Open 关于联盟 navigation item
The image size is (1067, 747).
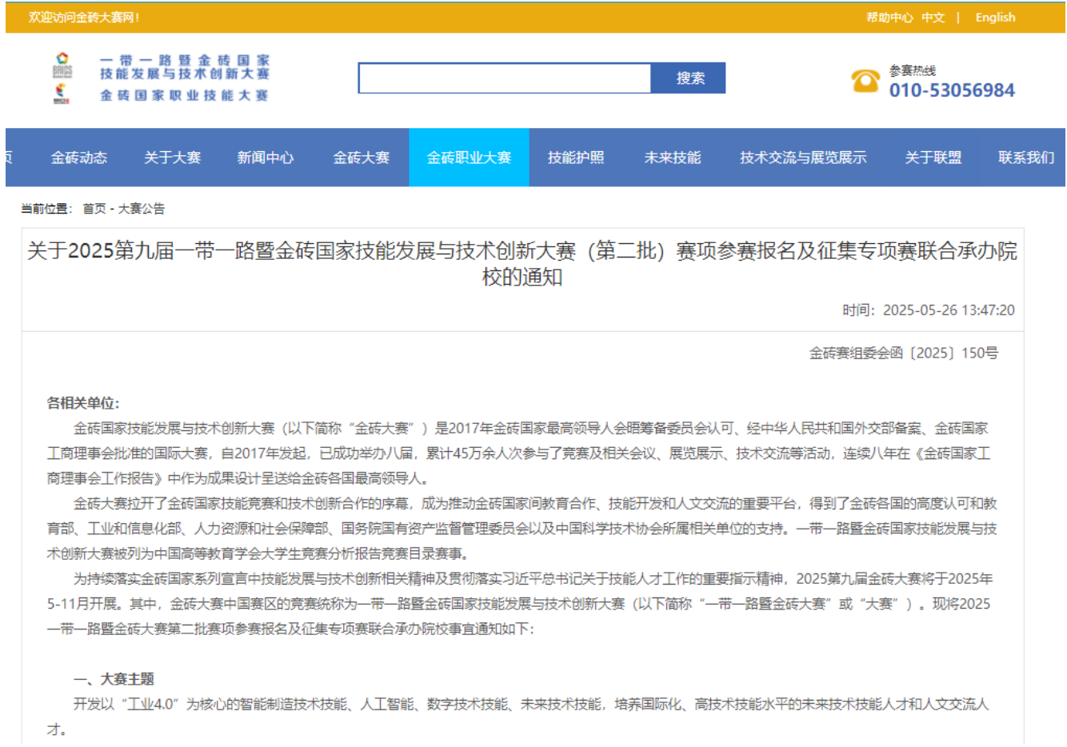pos(933,158)
